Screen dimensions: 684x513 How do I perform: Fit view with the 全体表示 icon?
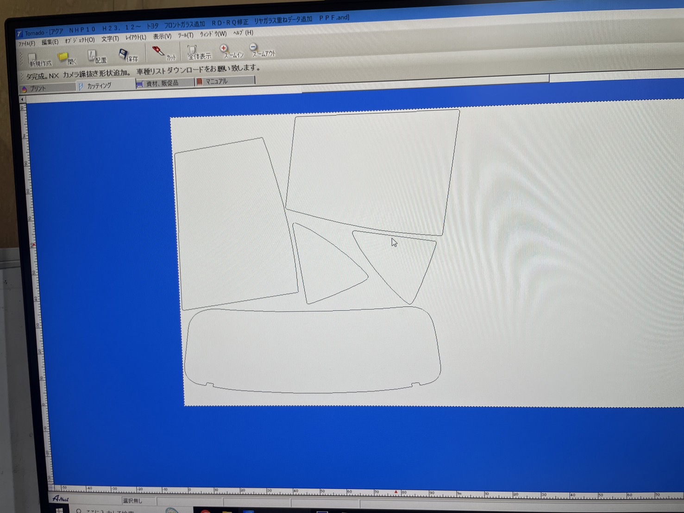tap(198, 52)
